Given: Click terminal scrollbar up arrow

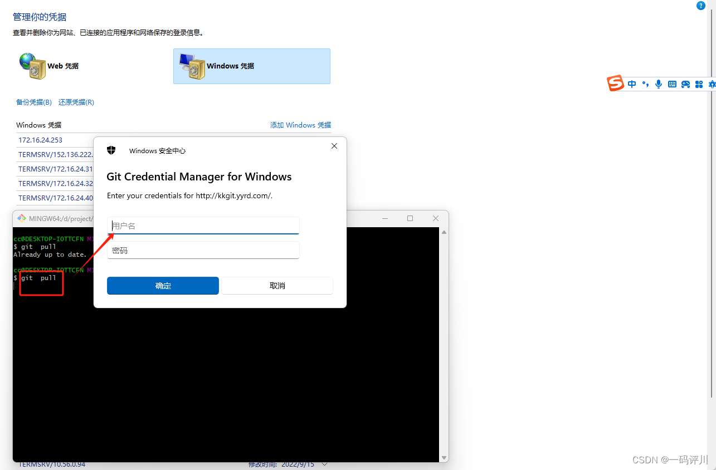Looking at the screenshot, I should click(444, 232).
